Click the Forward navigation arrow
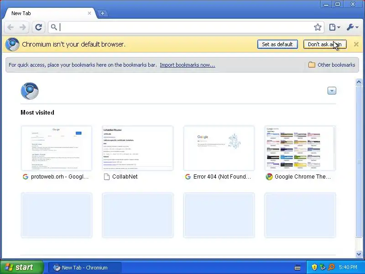The image size is (365, 274). [x=22, y=27]
